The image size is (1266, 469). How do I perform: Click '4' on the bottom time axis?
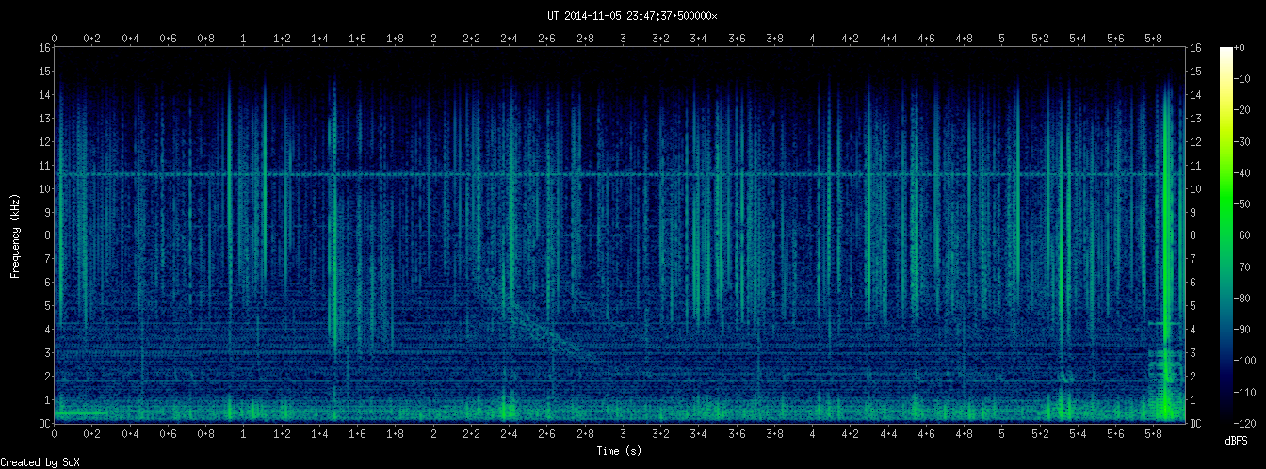click(x=812, y=435)
